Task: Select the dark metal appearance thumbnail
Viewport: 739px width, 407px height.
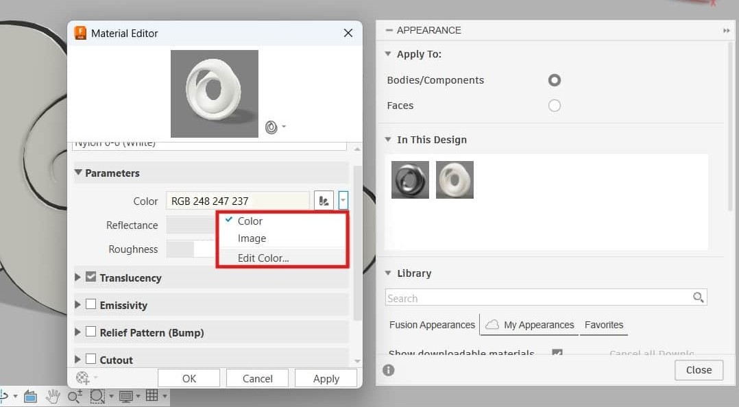Action: click(410, 180)
